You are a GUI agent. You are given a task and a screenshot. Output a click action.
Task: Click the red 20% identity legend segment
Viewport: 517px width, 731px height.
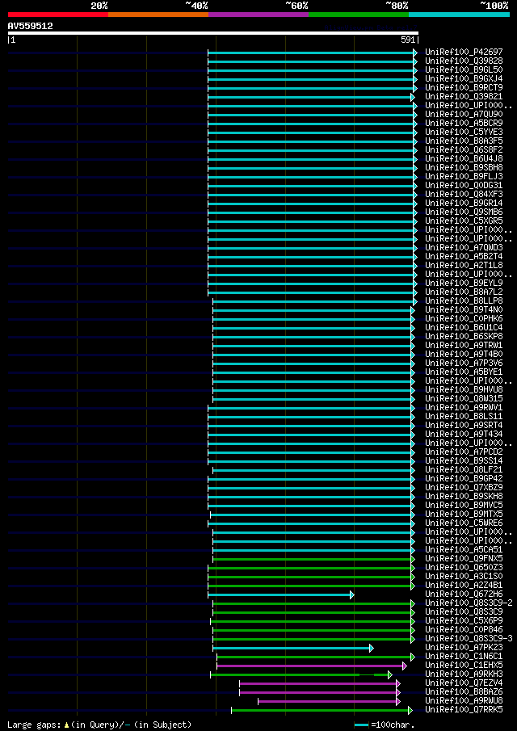pyautogui.click(x=58, y=15)
